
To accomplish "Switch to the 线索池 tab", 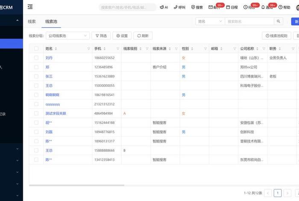I will (x=51, y=21).
